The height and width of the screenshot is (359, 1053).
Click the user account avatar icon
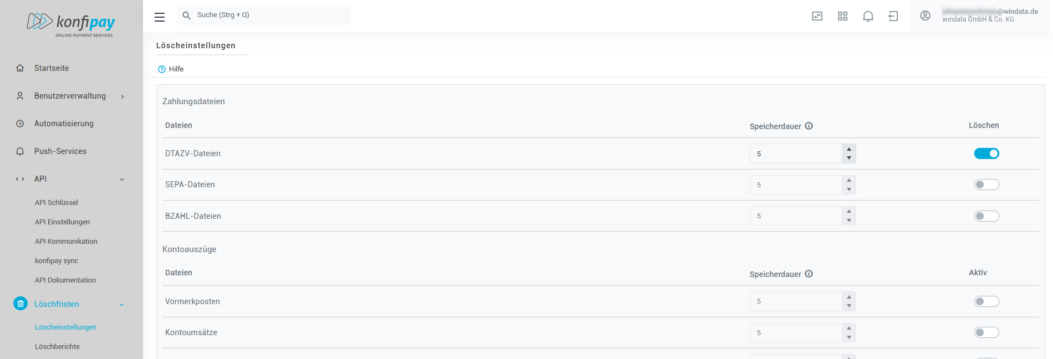click(925, 16)
